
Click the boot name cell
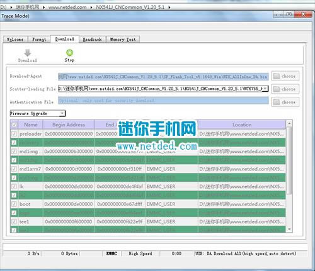[31, 204]
